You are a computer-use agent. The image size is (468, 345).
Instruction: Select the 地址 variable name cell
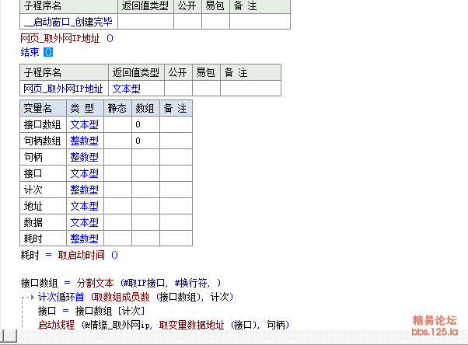tap(43, 206)
